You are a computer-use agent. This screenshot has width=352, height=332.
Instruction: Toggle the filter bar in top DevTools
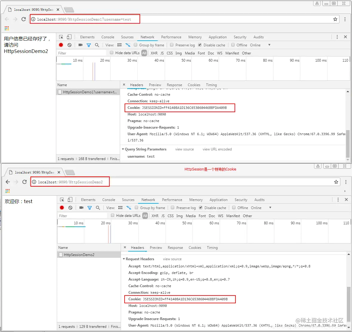89,45
